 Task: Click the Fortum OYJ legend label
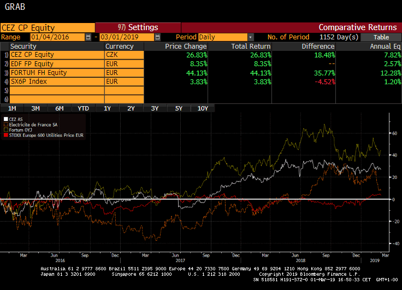pyautogui.click(x=21, y=130)
